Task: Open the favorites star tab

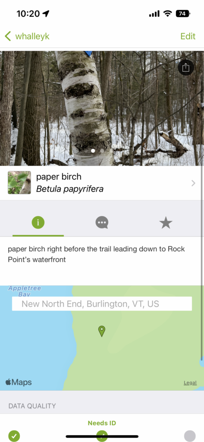Action: (x=166, y=223)
